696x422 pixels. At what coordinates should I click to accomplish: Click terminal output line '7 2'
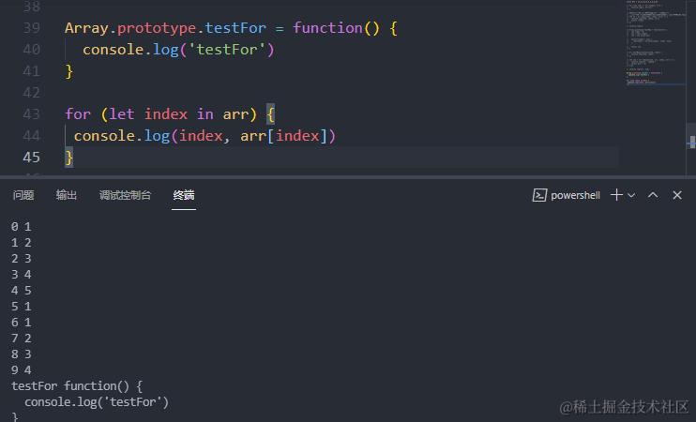(22, 339)
